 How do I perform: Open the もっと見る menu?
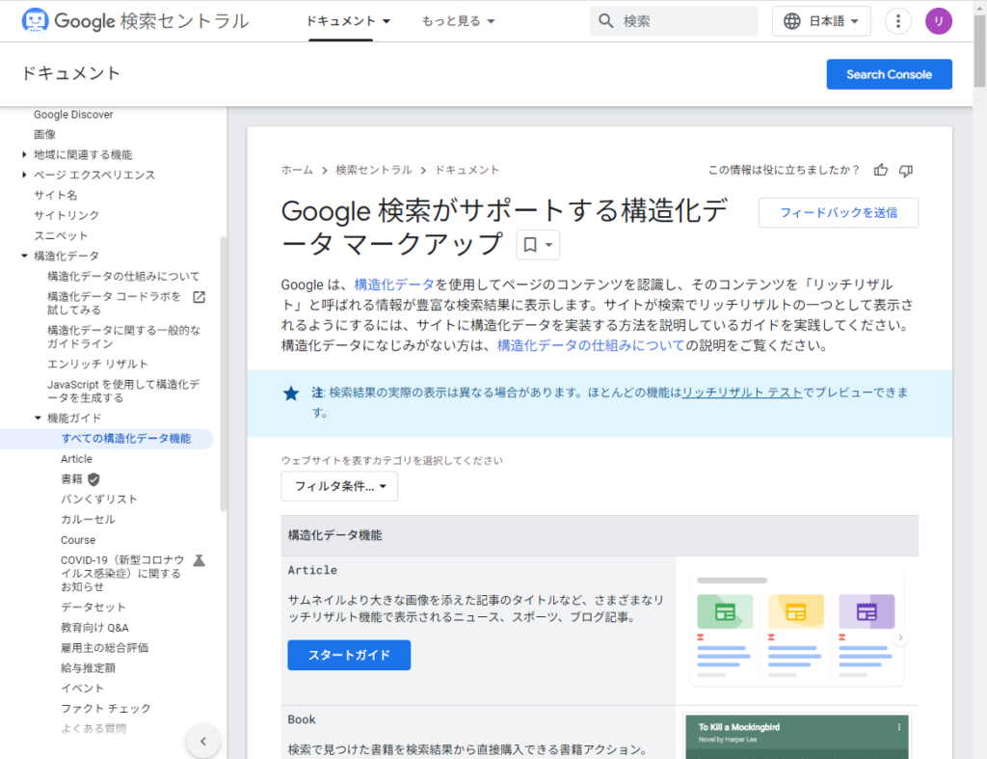pos(458,21)
